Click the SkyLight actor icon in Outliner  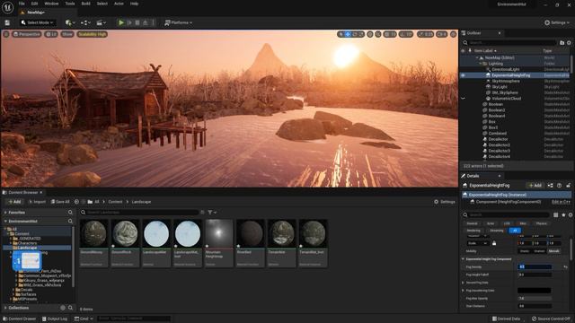tap(488, 87)
